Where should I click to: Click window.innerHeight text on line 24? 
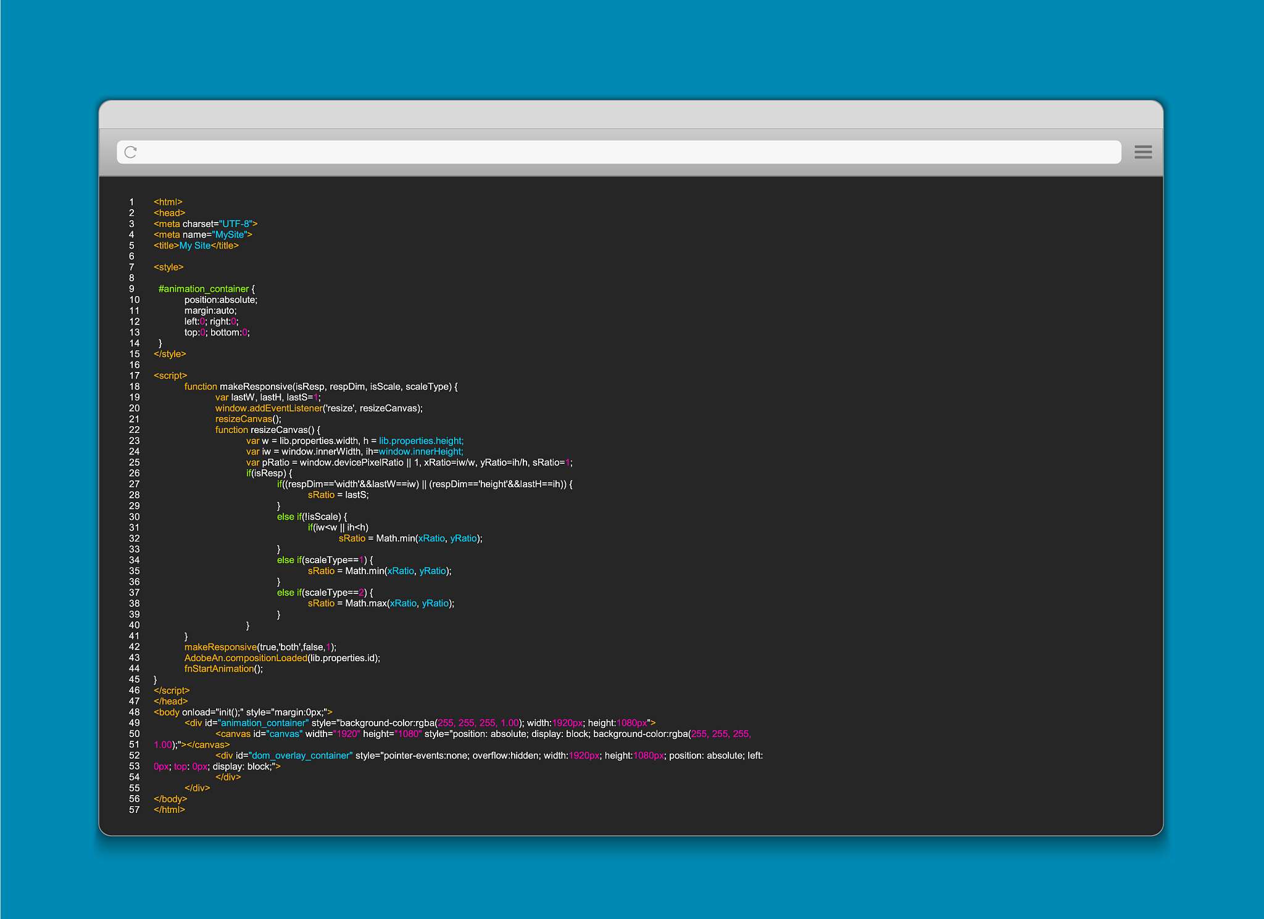click(x=420, y=451)
